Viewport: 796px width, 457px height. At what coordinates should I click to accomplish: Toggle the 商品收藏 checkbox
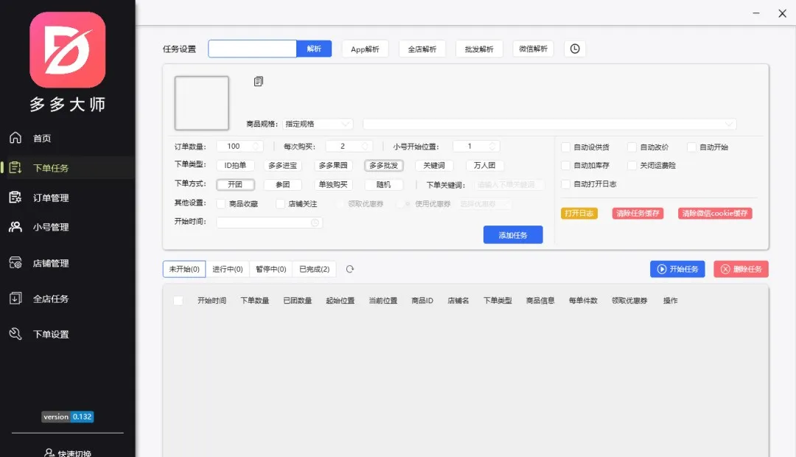221,203
